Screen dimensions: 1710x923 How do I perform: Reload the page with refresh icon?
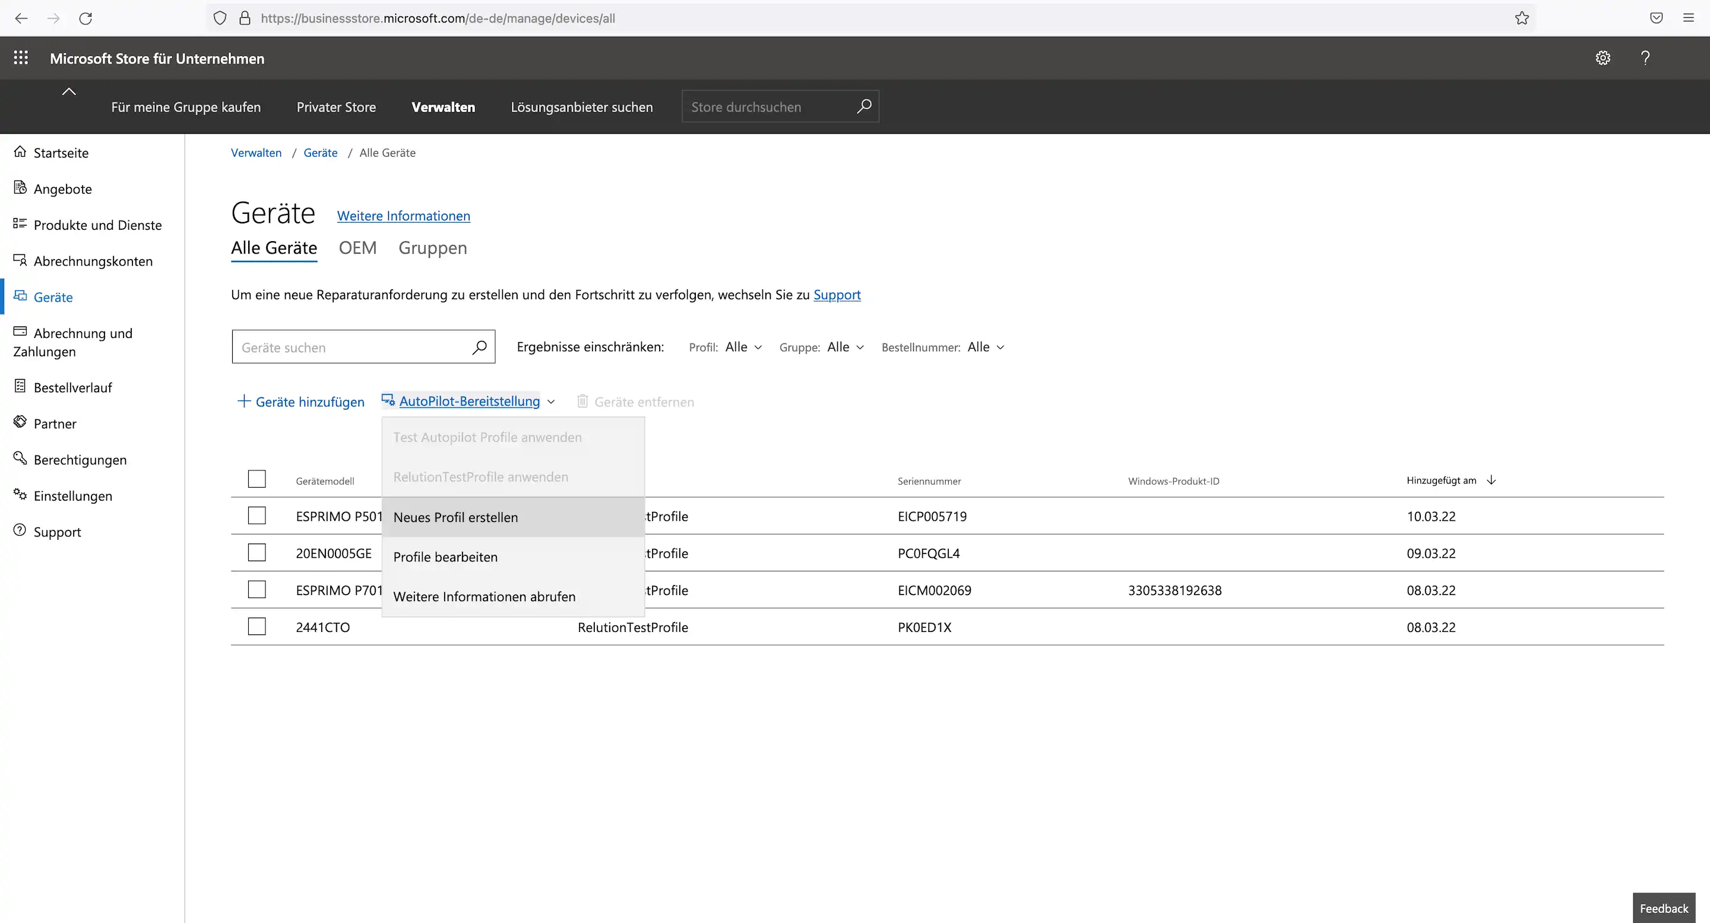click(x=85, y=18)
